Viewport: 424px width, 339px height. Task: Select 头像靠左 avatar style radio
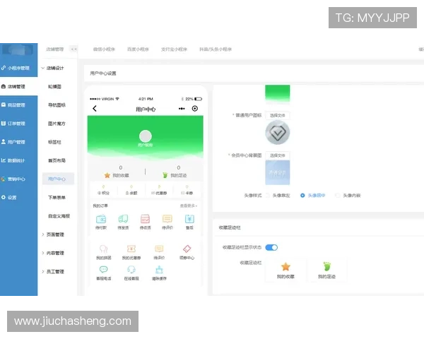pyautogui.click(x=268, y=196)
